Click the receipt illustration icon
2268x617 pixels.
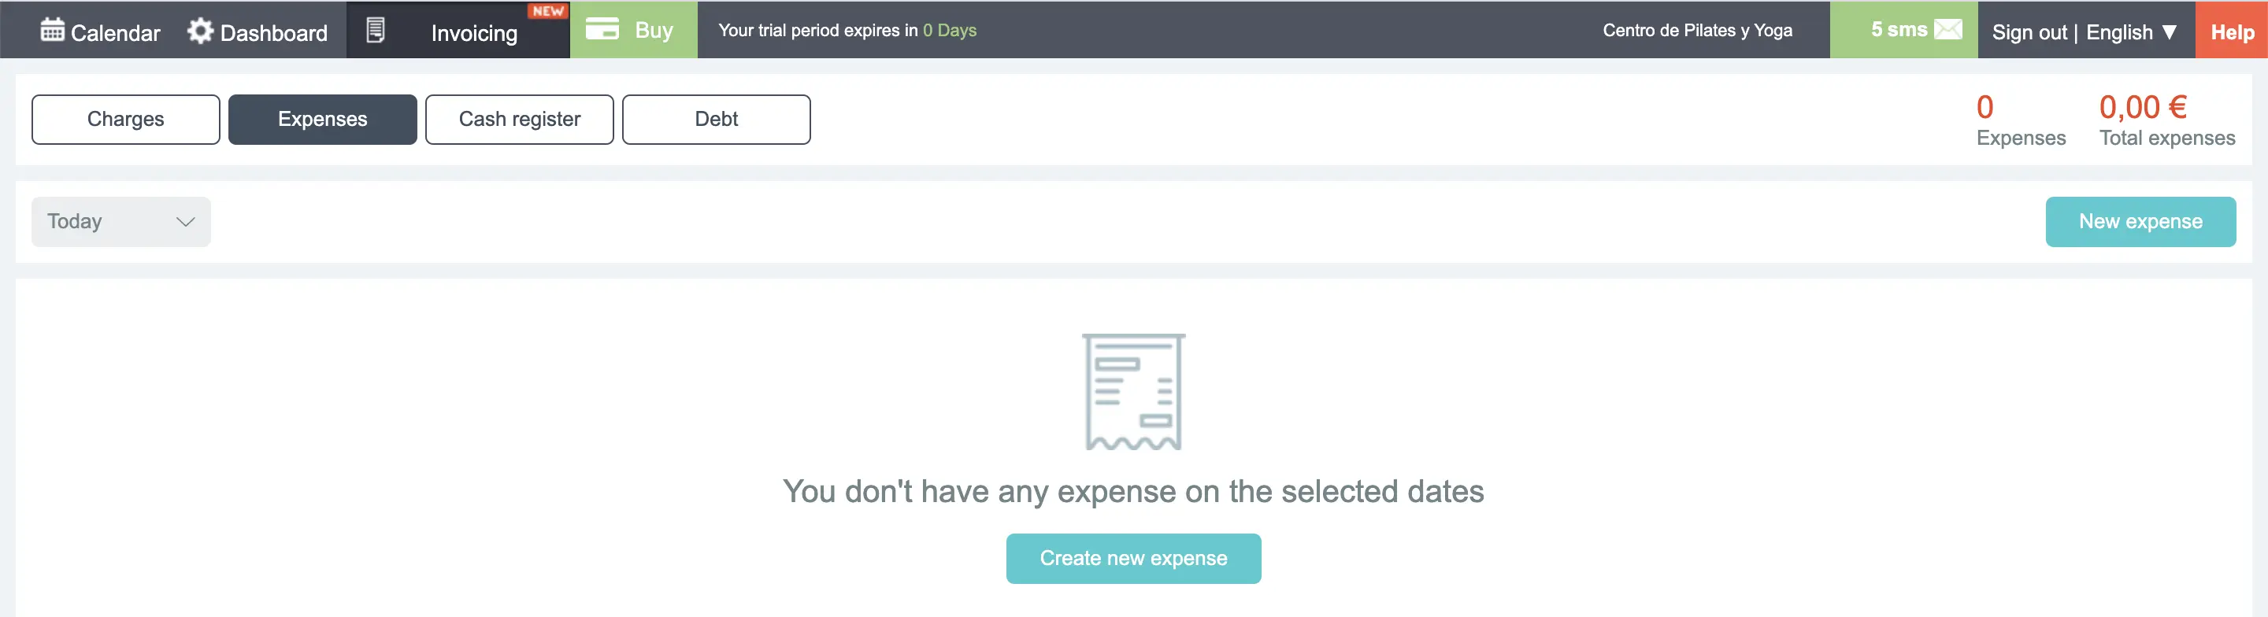coord(1133,392)
